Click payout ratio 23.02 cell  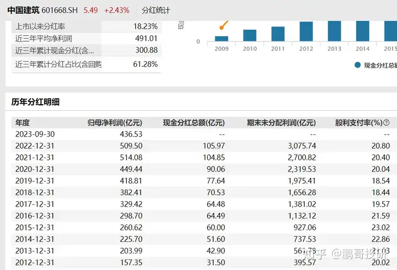point(380,227)
